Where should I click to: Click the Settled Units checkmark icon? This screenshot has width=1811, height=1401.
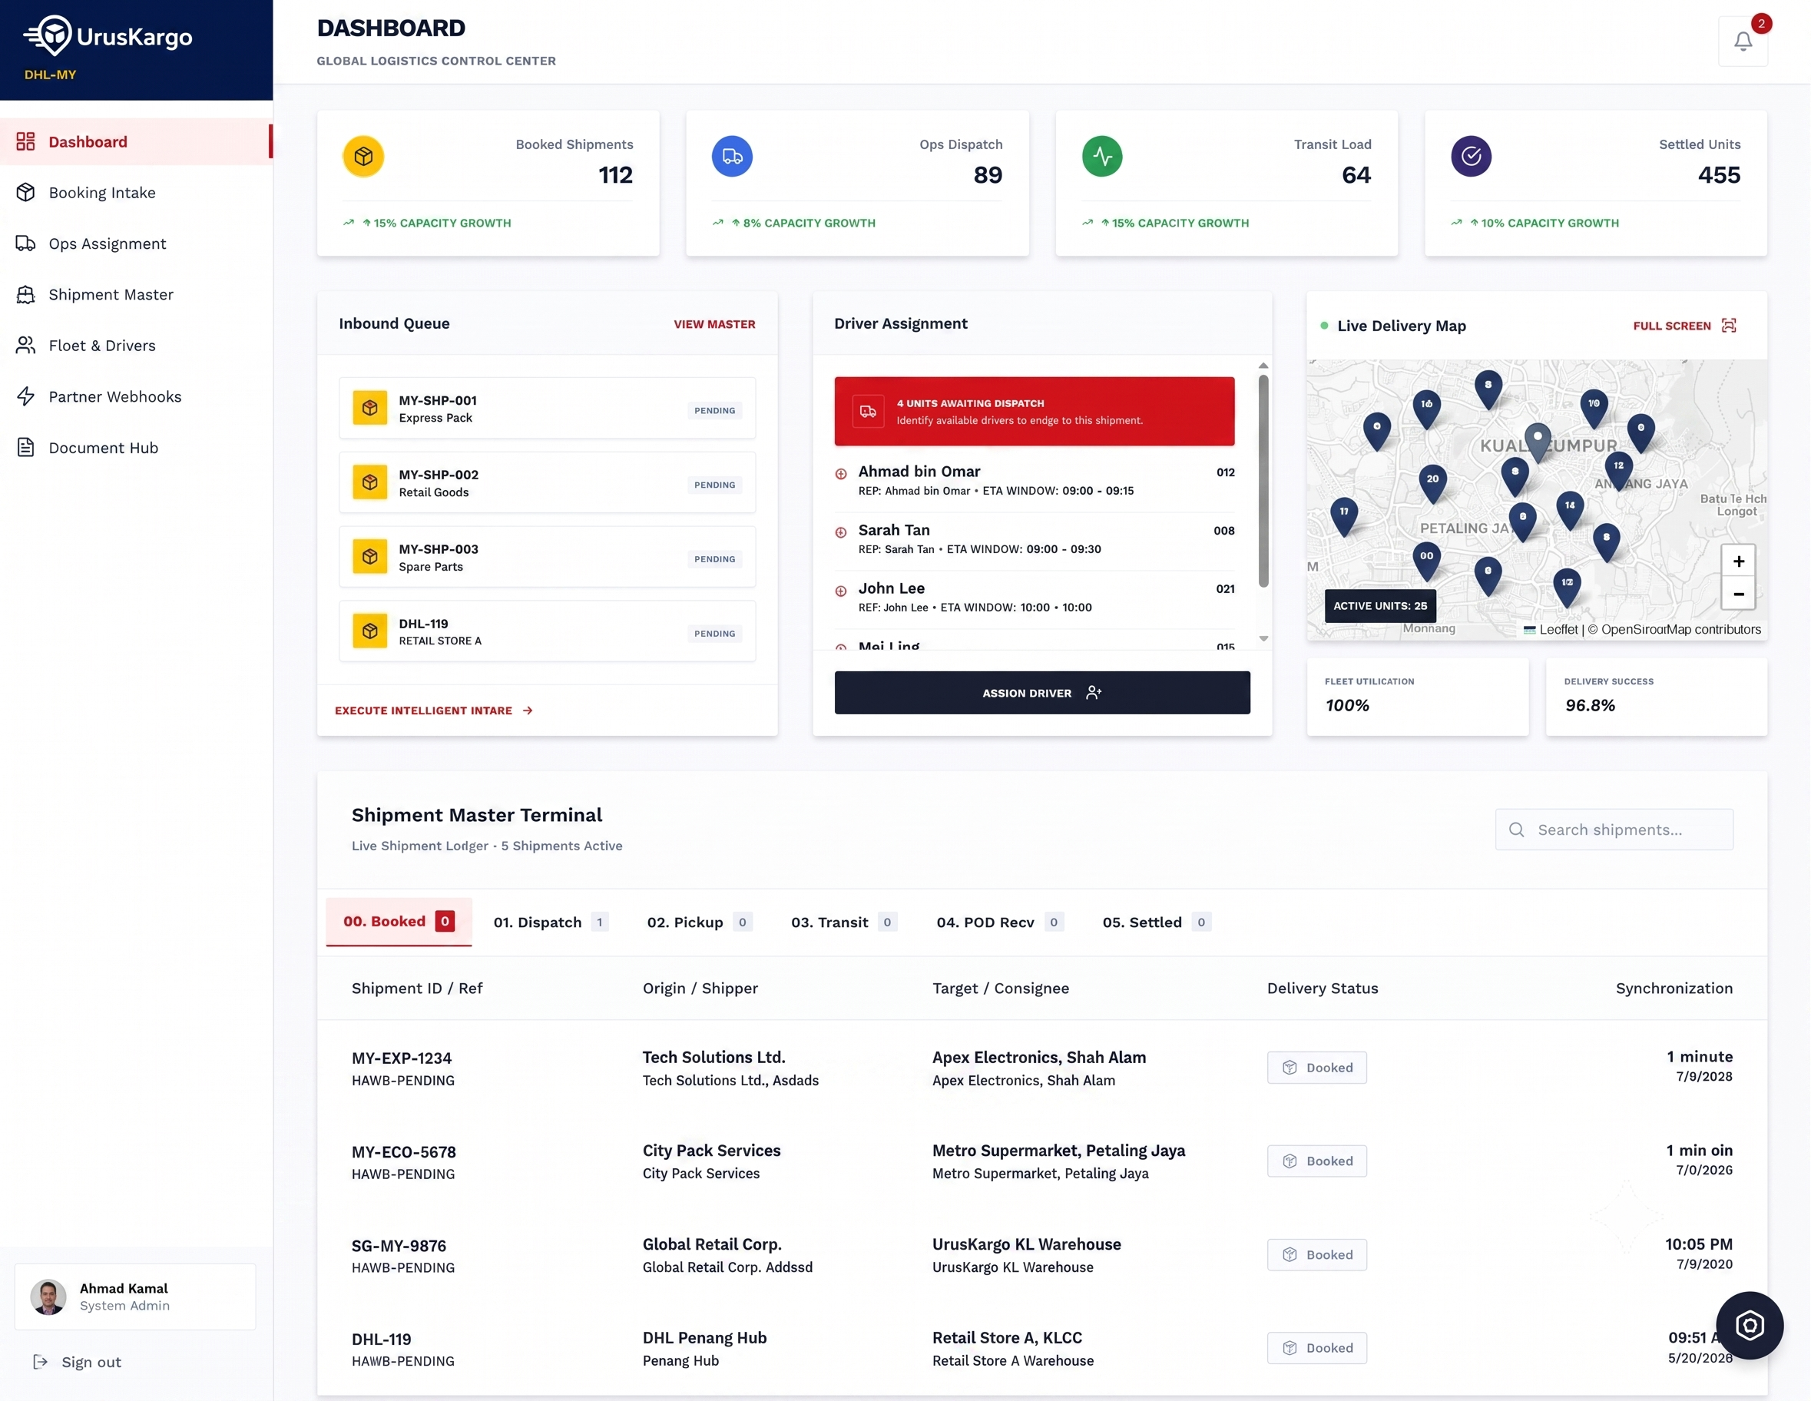(x=1471, y=156)
